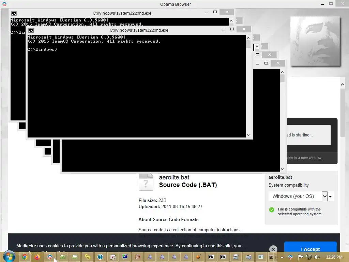This screenshot has width=349, height=262.
Task: Open the printer with tools taskbar icon
Action: point(248,257)
